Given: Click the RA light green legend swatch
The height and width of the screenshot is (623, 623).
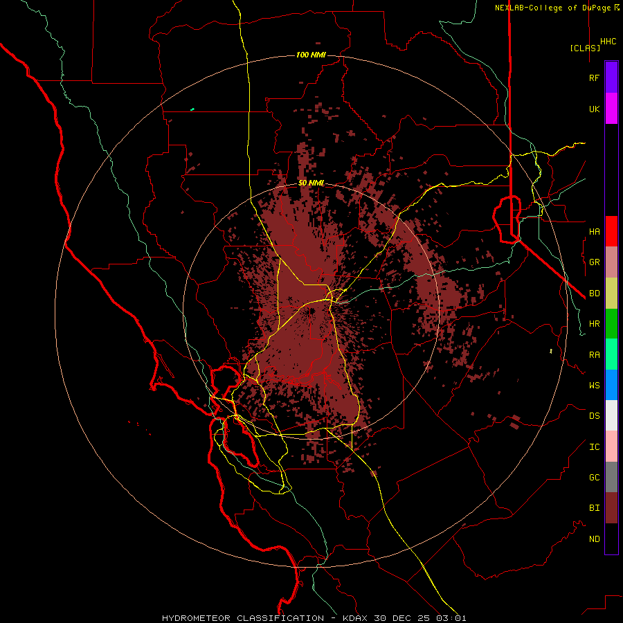Looking at the screenshot, I should 611,354.
